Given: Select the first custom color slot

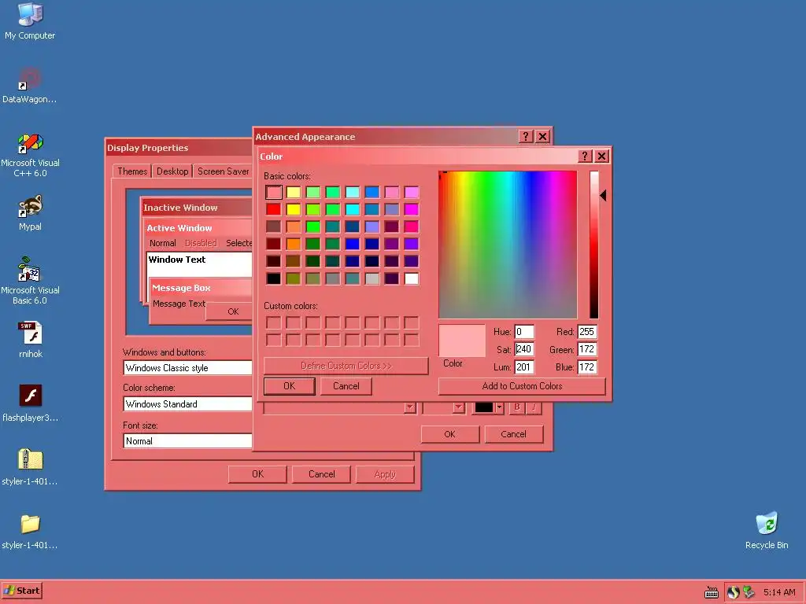Looking at the screenshot, I should pos(273,322).
